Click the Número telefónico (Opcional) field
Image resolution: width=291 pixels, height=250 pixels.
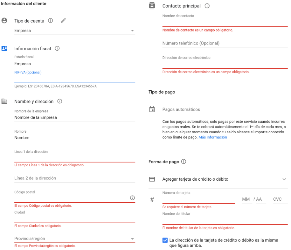225,43
